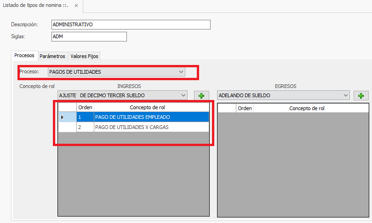
Task: Select row PAGO DE UTILIDADES EMPLEADO
Action: coord(151,117)
